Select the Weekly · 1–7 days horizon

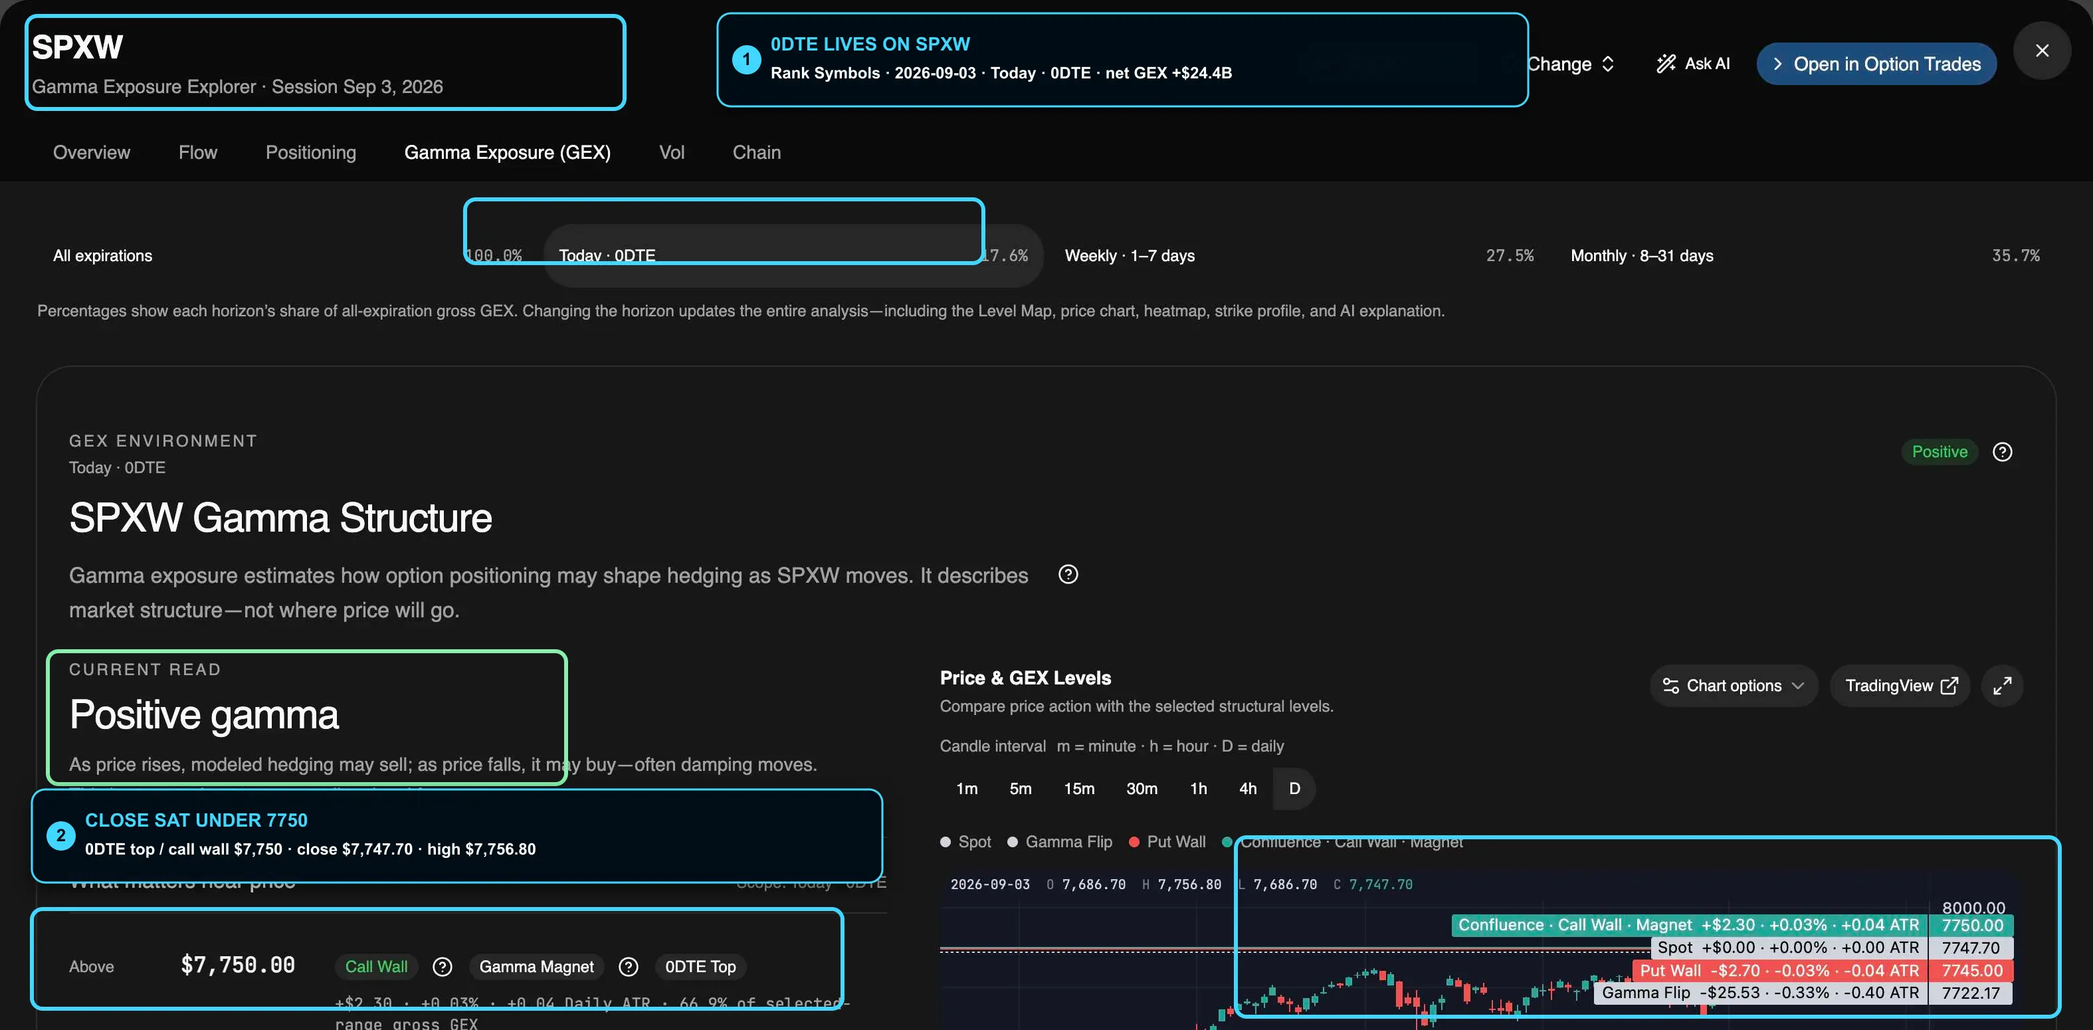[x=1298, y=256]
